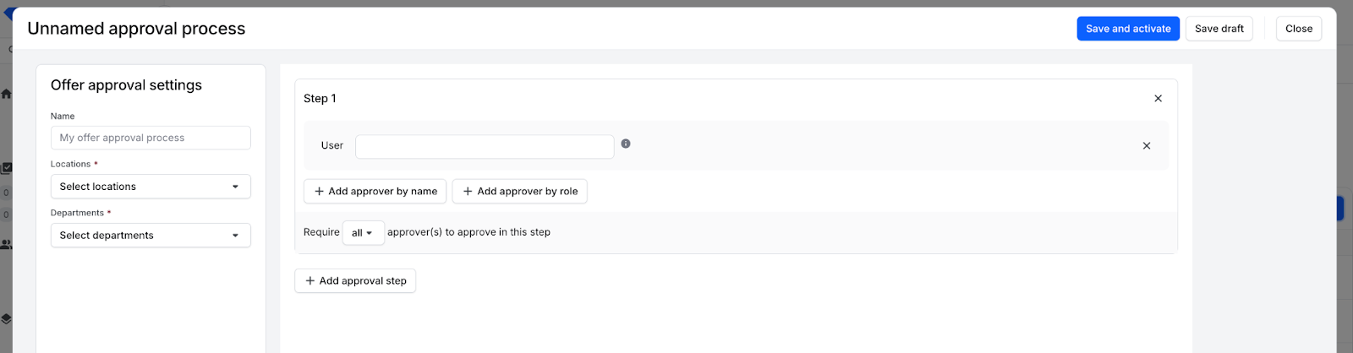This screenshot has height=353, width=1353.
Task: Add a new approval step
Action: click(355, 281)
